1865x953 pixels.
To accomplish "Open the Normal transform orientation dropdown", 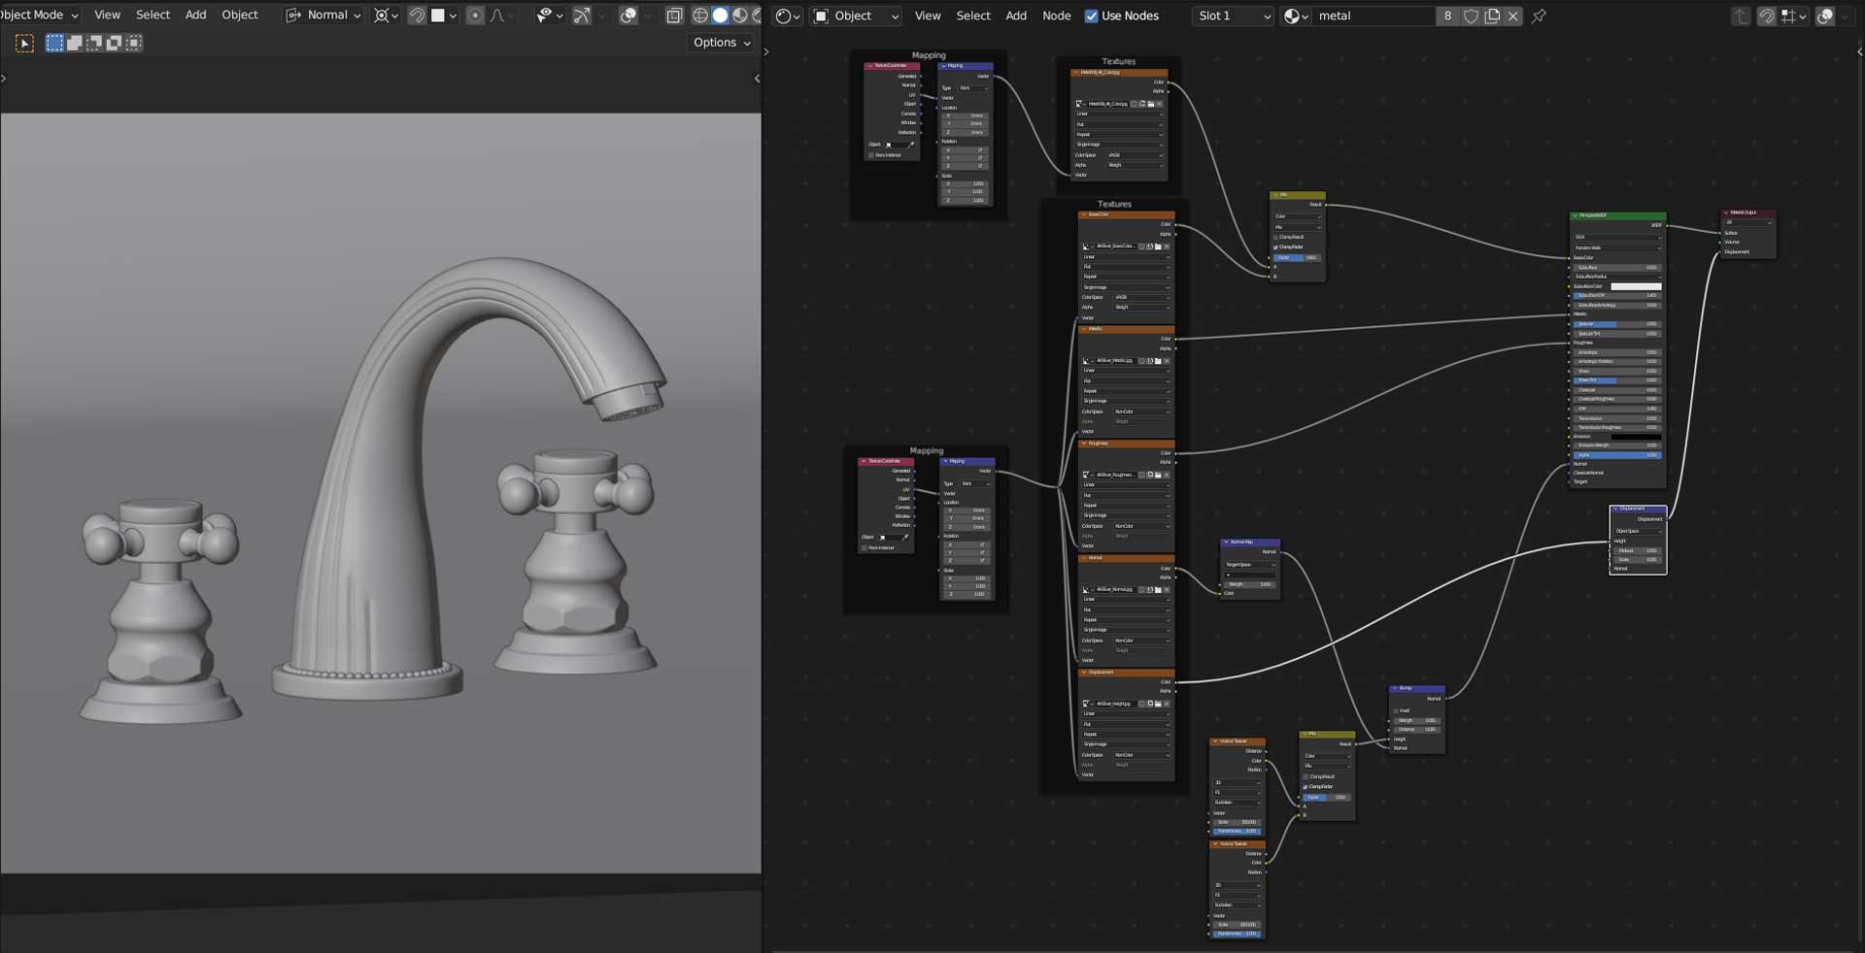I will pyautogui.click(x=324, y=16).
